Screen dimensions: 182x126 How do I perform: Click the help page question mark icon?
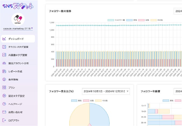[4, 104]
